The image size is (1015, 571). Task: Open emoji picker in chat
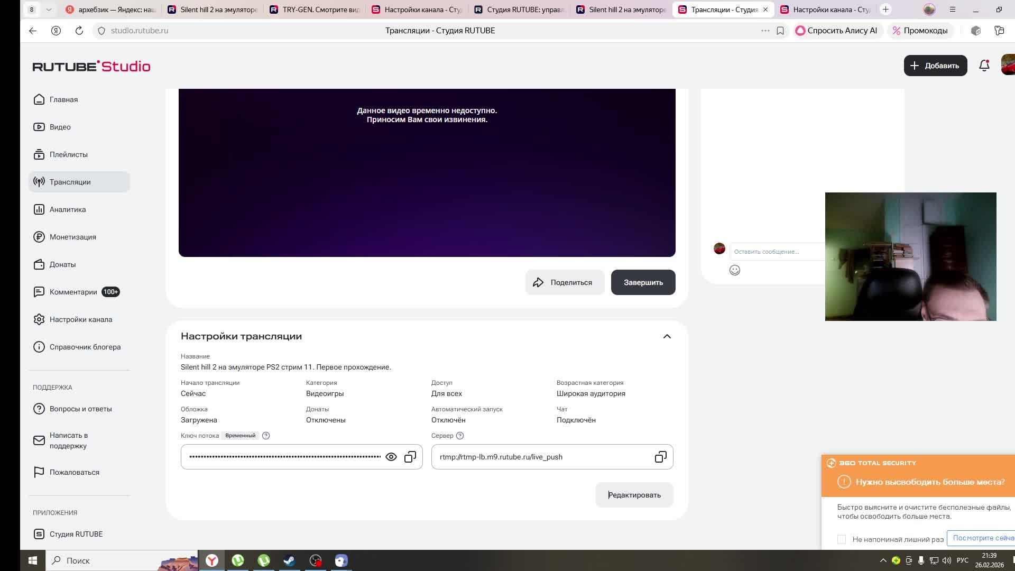[x=734, y=270]
